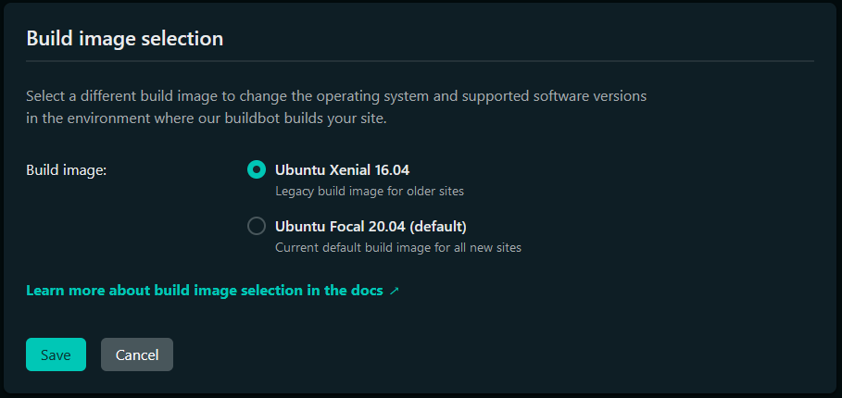The image size is (842, 398).
Task: Select the Ubuntu Focal 20.04 radio button
Action: (x=257, y=226)
